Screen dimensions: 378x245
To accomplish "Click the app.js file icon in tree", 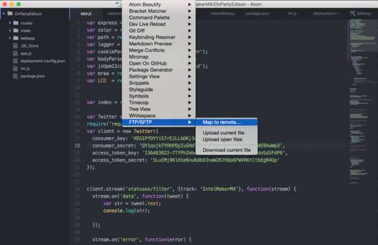I will tap(16, 53).
